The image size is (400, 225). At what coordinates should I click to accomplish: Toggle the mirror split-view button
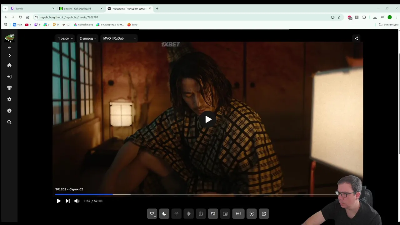coord(201,214)
